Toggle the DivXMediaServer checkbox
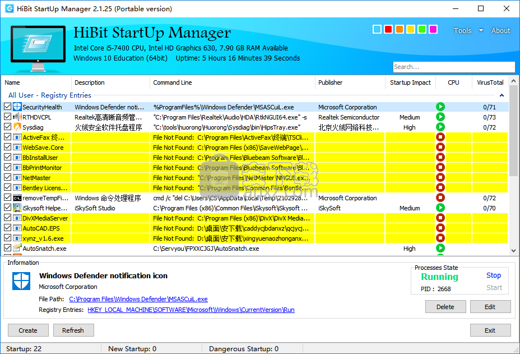This screenshot has width=520, height=354. coord(8,218)
